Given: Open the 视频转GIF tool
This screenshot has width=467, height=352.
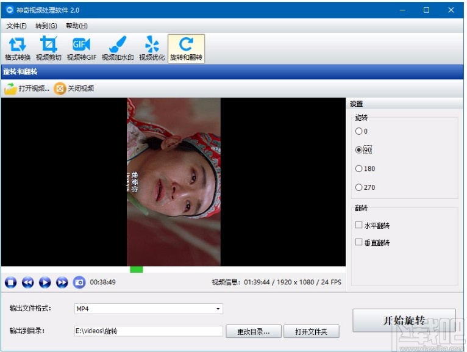Looking at the screenshot, I should (81, 49).
